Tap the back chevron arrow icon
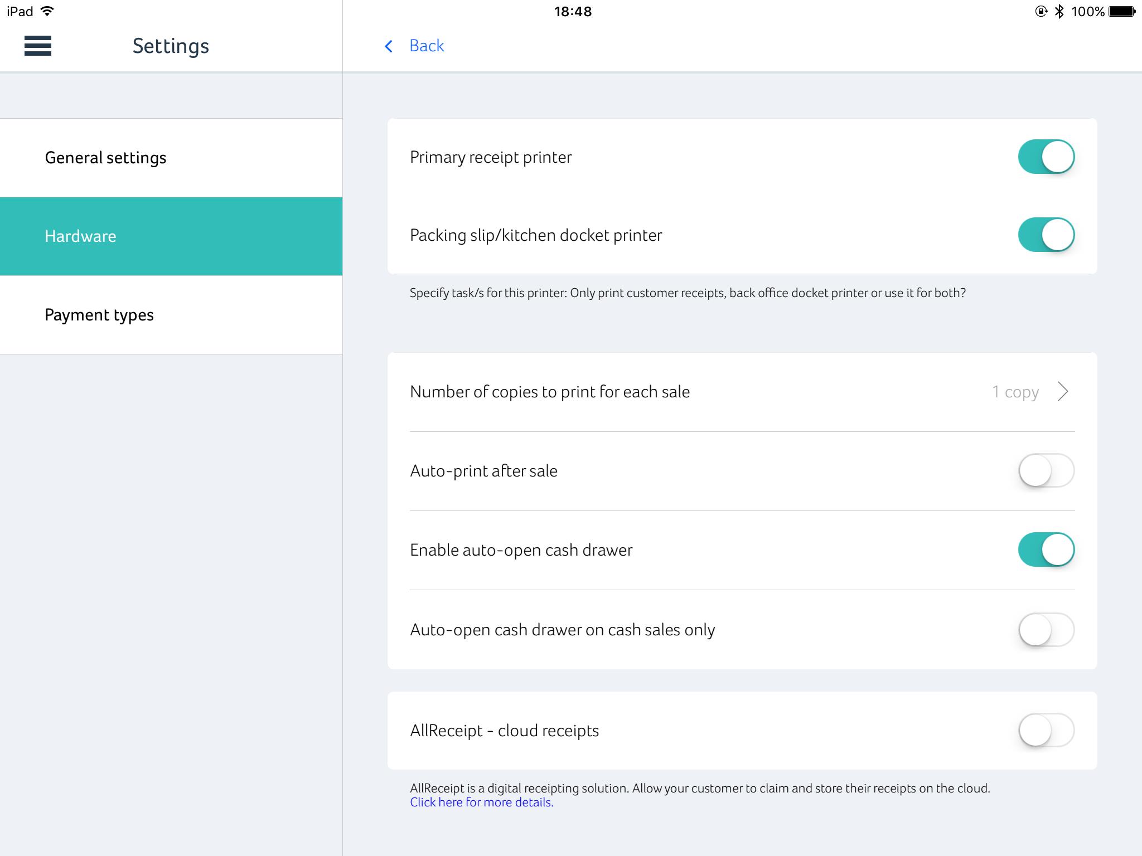 pyautogui.click(x=389, y=46)
